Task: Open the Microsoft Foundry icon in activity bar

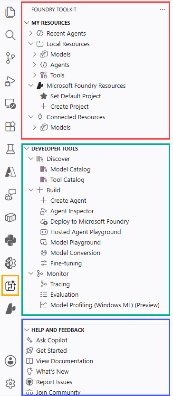Action: click(10, 309)
